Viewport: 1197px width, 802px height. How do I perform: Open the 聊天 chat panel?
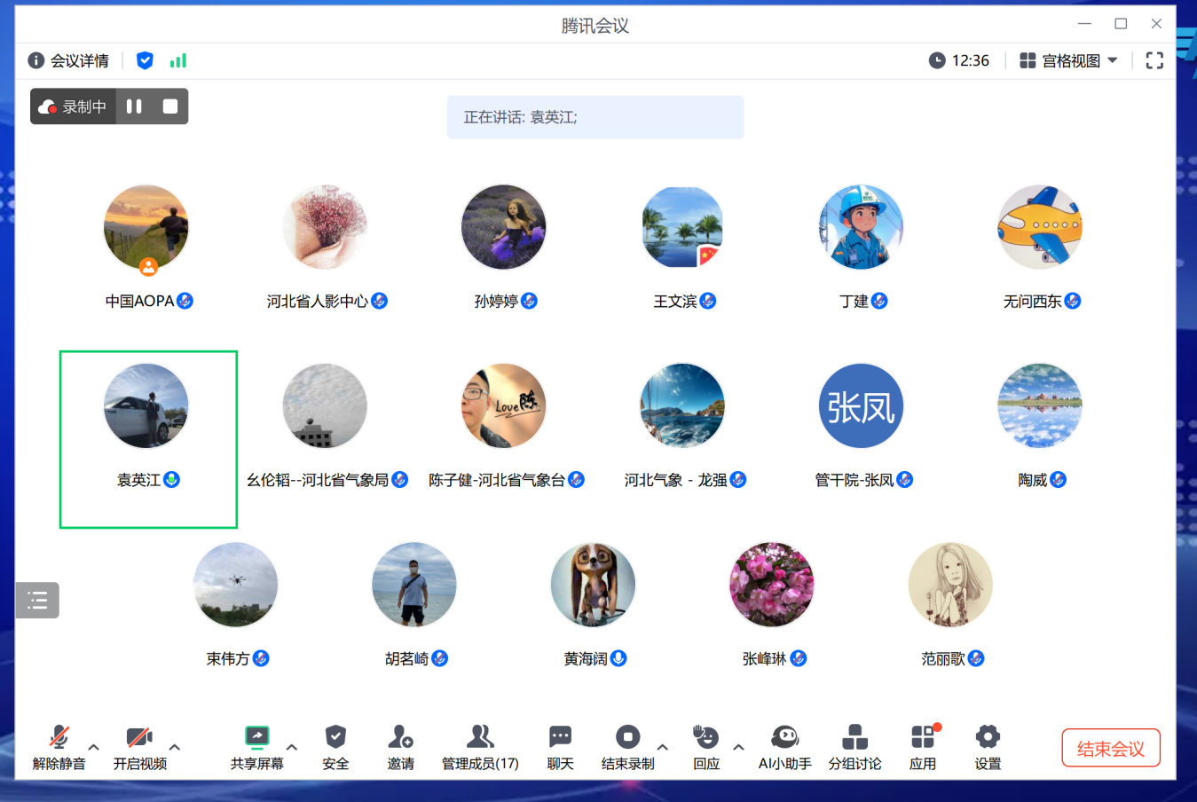560,745
